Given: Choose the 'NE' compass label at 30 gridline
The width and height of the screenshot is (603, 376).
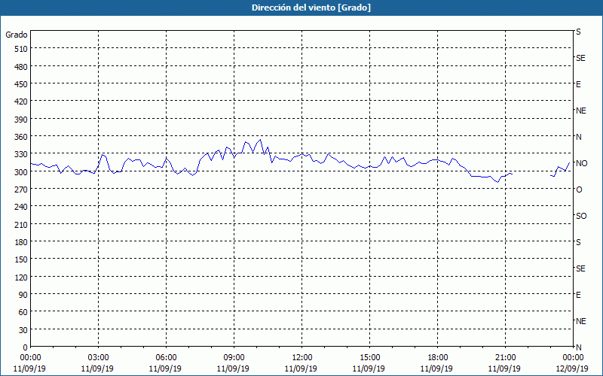Looking at the screenshot, I should click(581, 321).
